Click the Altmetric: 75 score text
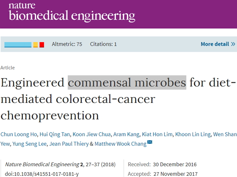Screen dimensions: 237x177 [x=67, y=44]
